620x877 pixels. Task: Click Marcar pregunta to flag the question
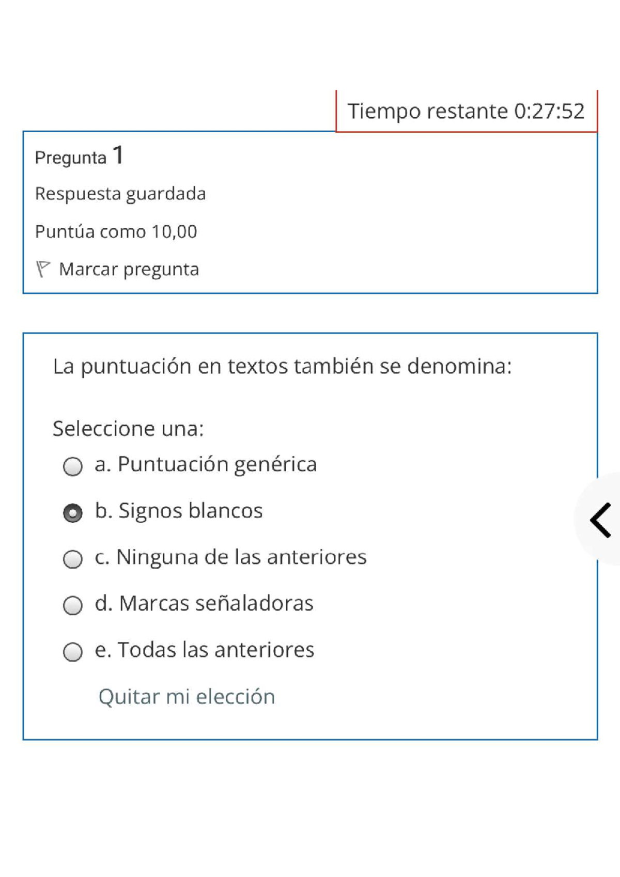[129, 269]
